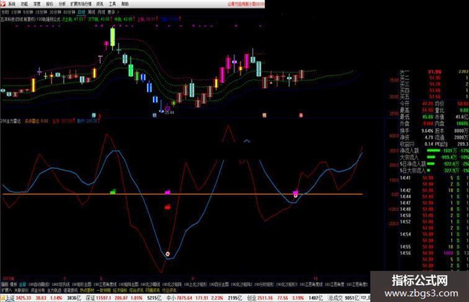Click the 深证 index in status bar
The width and height of the screenshot is (469, 302).
tap(91, 298)
